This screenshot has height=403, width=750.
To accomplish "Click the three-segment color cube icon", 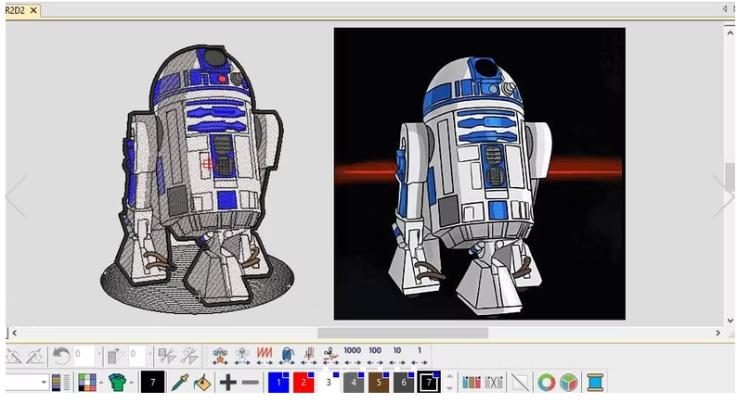I will point(569,383).
